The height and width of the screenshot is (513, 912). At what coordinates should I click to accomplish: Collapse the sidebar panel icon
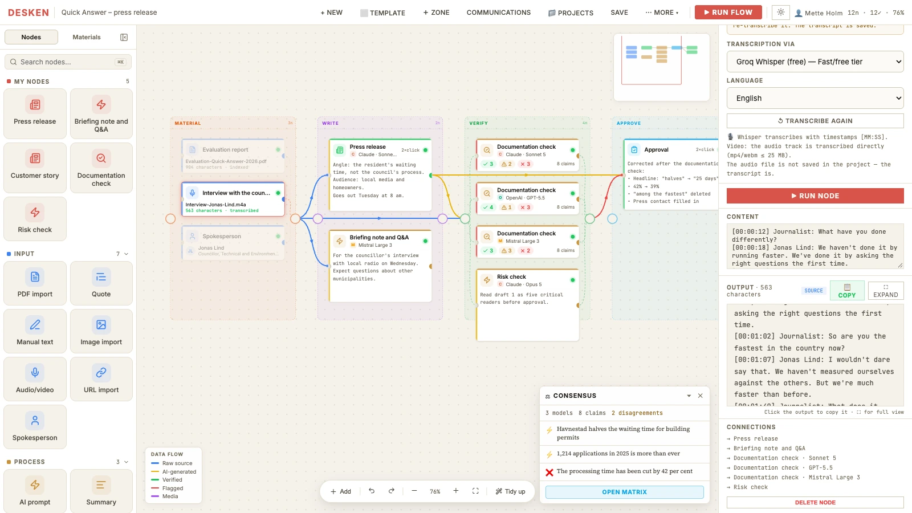124,37
